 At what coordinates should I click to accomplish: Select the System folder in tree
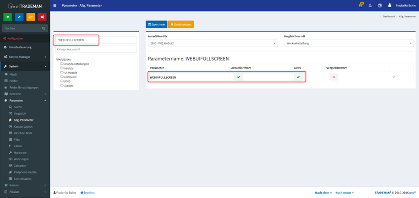coord(67,85)
